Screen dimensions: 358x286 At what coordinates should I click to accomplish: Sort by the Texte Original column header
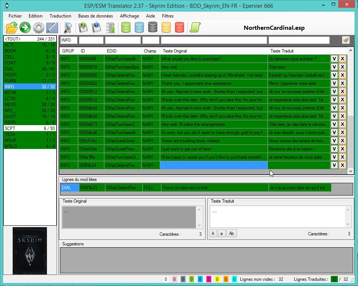[214, 51]
